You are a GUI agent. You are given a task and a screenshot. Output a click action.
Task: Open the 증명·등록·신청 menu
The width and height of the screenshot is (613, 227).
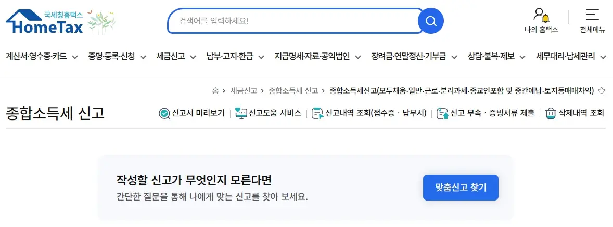point(111,57)
